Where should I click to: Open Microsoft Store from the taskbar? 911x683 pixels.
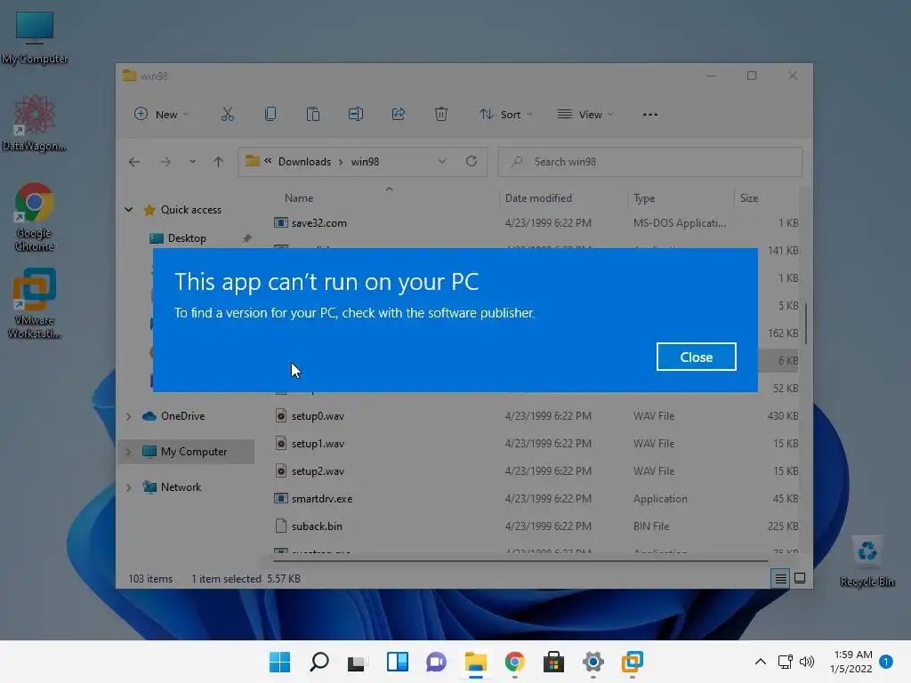click(x=553, y=662)
